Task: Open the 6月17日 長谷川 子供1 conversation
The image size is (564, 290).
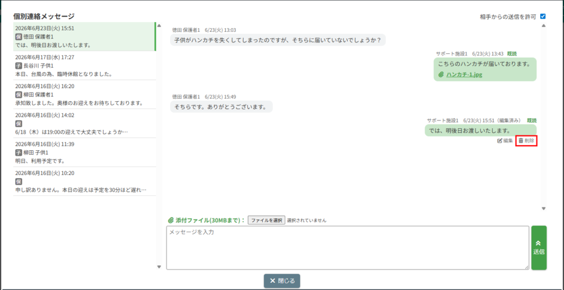Action: [x=84, y=66]
